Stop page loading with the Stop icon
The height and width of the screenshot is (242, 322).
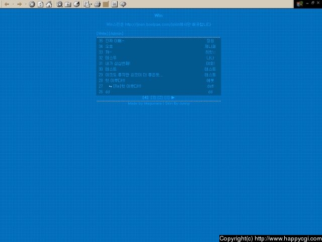[x=32, y=5]
